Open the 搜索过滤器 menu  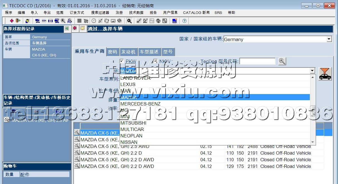[100, 12]
